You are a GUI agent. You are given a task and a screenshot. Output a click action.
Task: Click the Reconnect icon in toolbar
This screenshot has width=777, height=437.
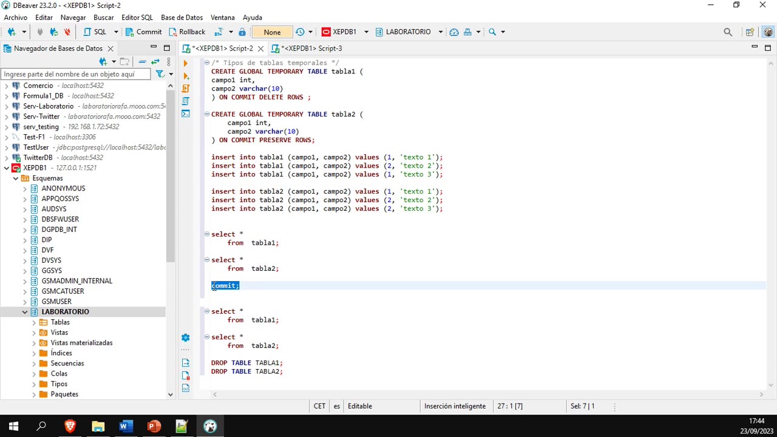(x=53, y=32)
